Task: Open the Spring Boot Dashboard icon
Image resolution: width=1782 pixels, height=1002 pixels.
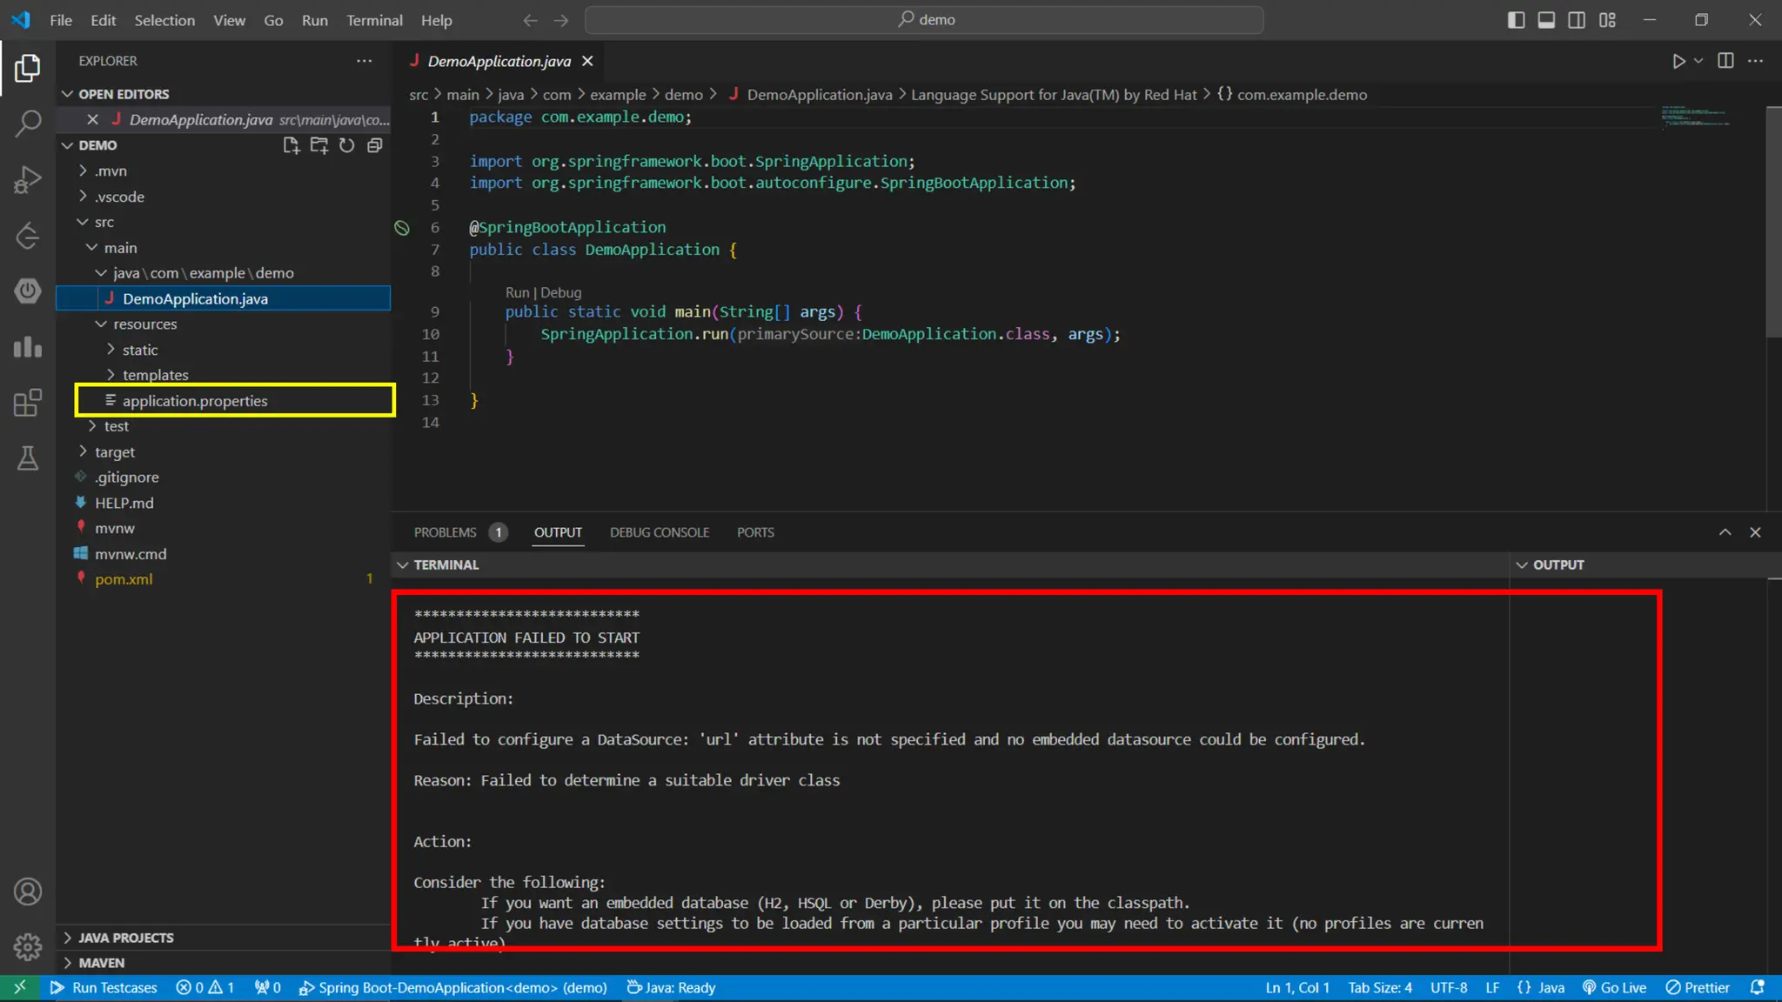Action: coord(28,291)
